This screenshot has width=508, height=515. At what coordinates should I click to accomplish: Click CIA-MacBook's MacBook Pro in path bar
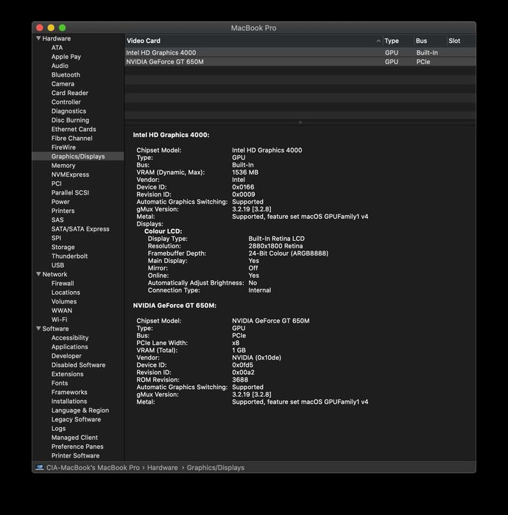[x=93, y=467]
